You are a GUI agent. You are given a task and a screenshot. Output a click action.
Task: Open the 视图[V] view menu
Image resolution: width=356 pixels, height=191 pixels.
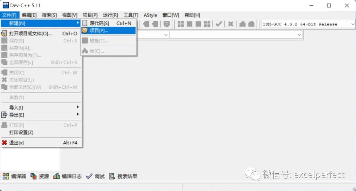point(70,15)
